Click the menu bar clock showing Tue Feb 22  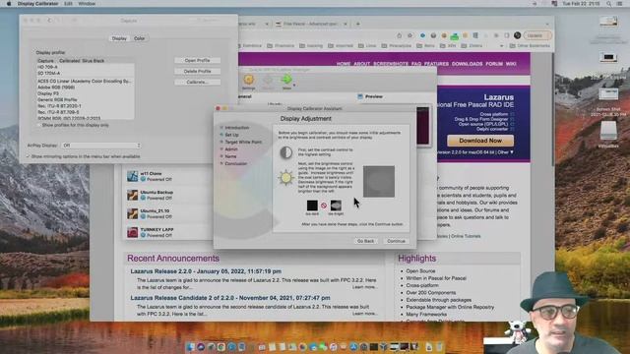[581, 4]
